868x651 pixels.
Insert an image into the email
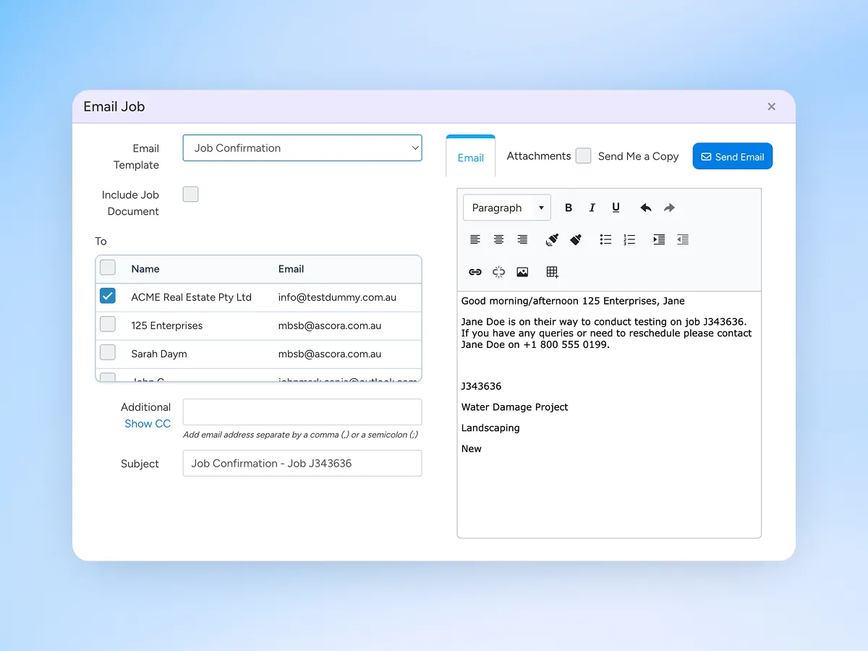[x=522, y=272]
